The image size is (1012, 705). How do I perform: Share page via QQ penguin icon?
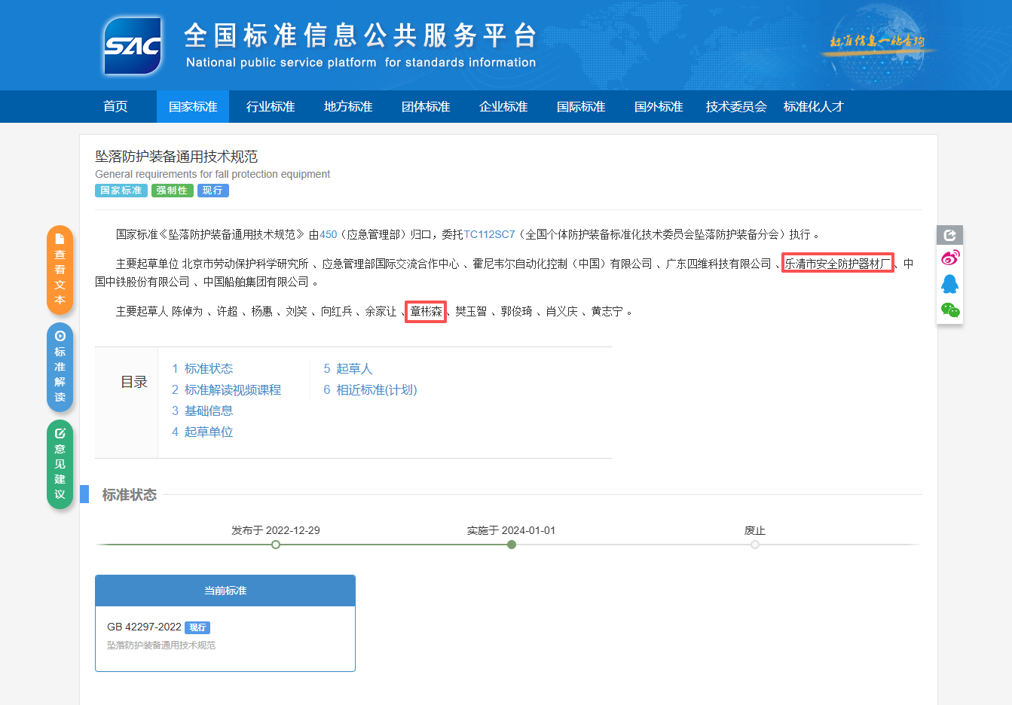click(949, 284)
